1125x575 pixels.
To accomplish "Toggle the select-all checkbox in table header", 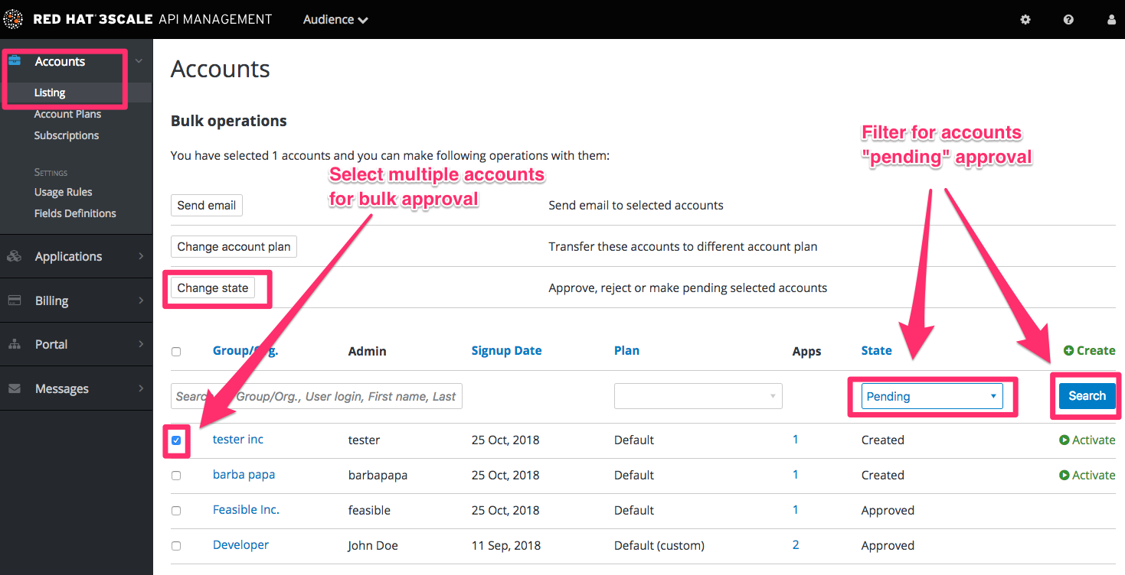I will pyautogui.click(x=176, y=352).
